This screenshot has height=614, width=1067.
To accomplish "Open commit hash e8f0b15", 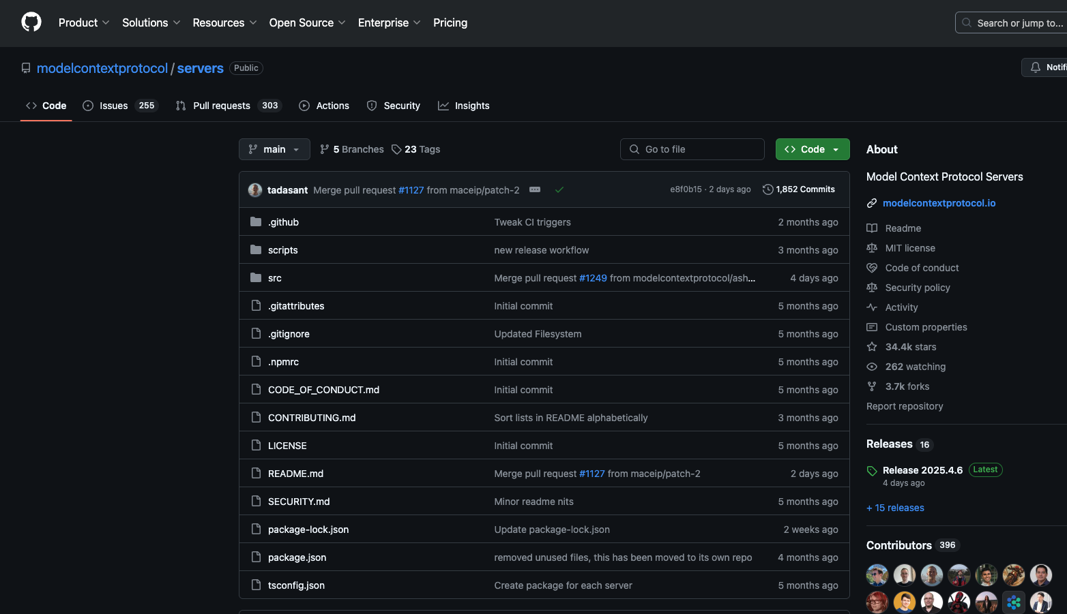I will pyautogui.click(x=686, y=189).
